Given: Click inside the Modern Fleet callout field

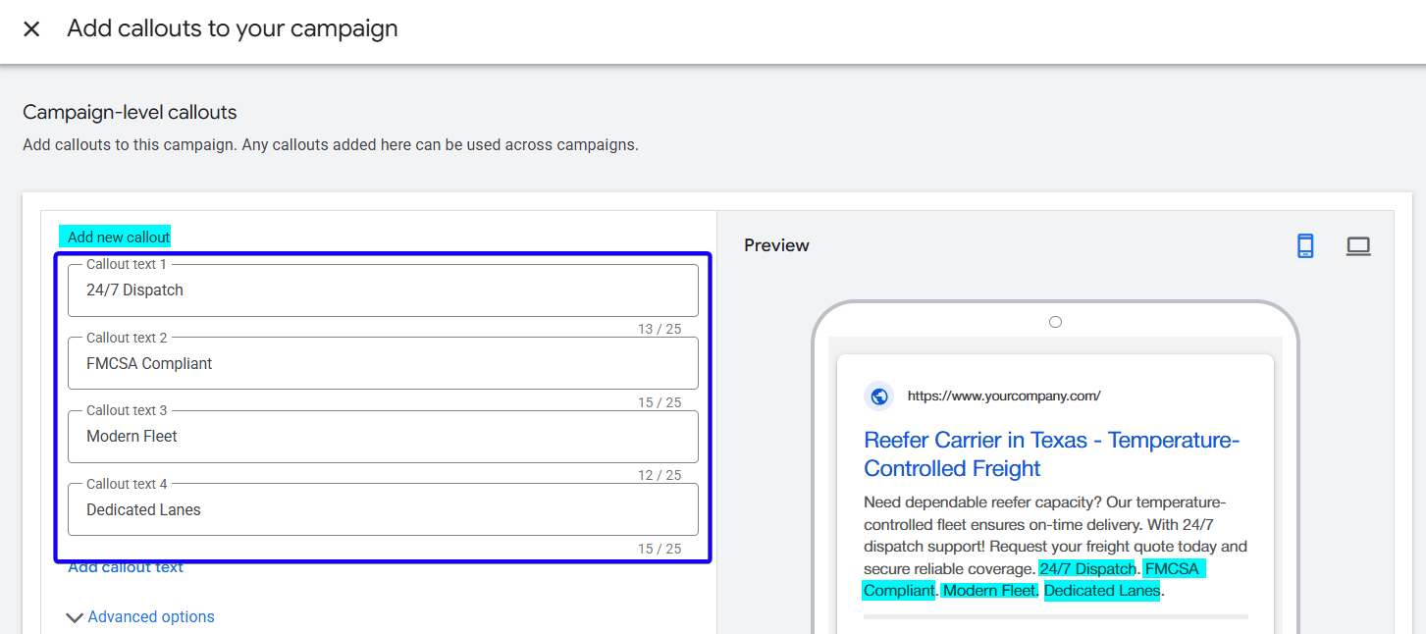Looking at the screenshot, I should tap(383, 436).
